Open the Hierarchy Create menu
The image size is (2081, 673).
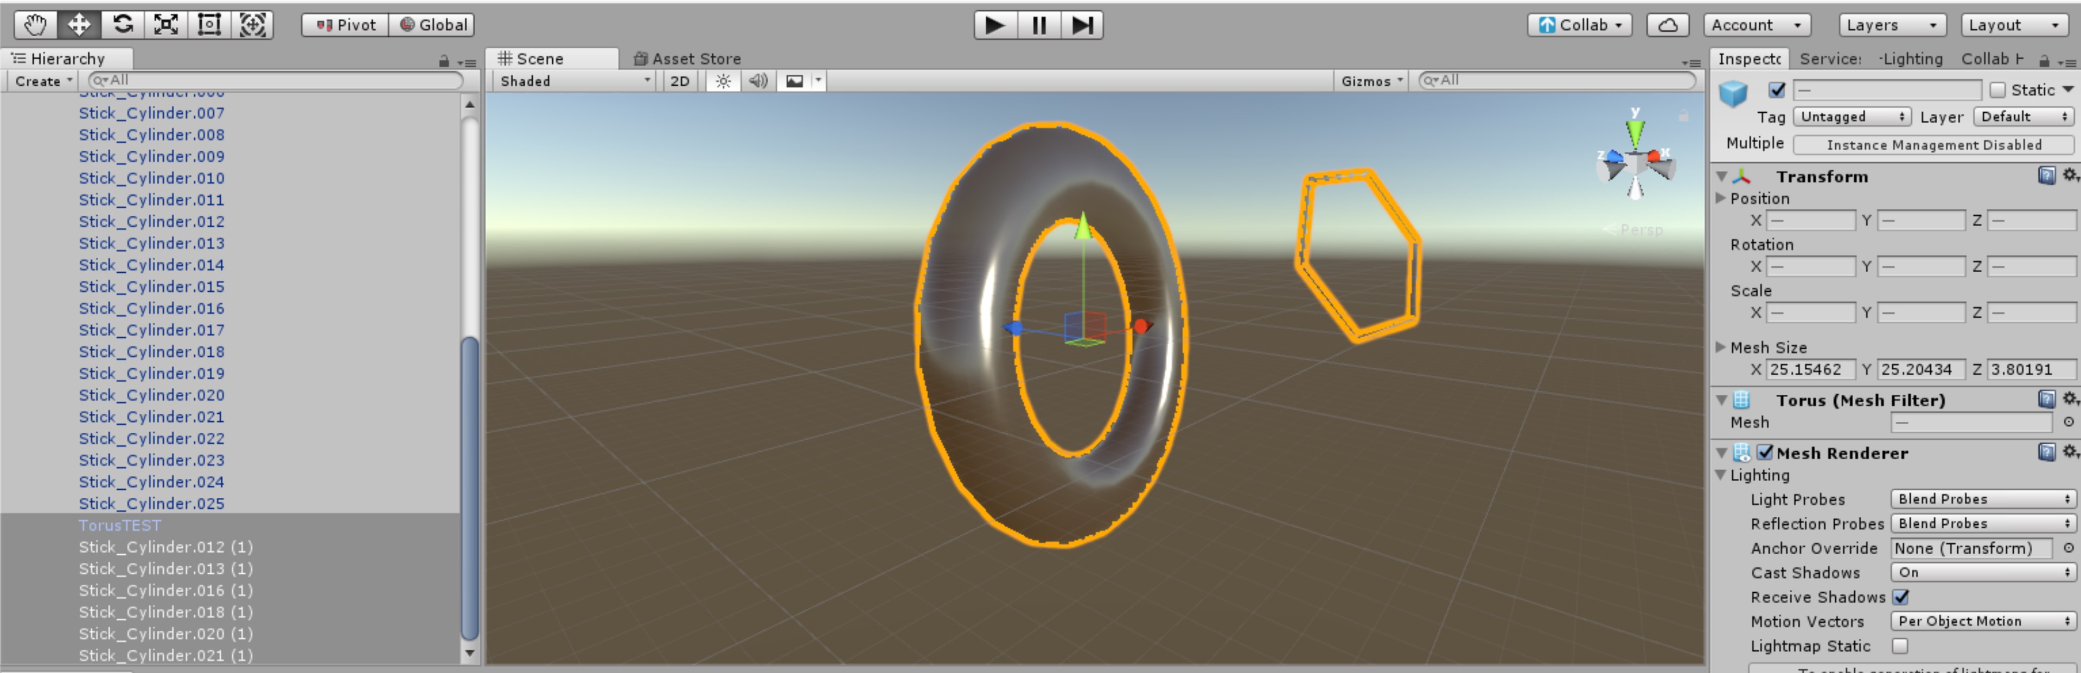click(x=43, y=81)
